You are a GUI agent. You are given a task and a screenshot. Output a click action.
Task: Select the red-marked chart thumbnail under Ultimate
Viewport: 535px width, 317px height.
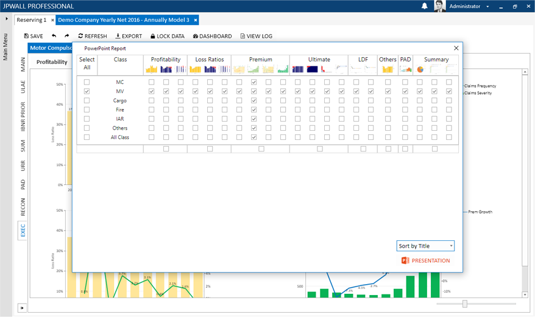click(327, 69)
